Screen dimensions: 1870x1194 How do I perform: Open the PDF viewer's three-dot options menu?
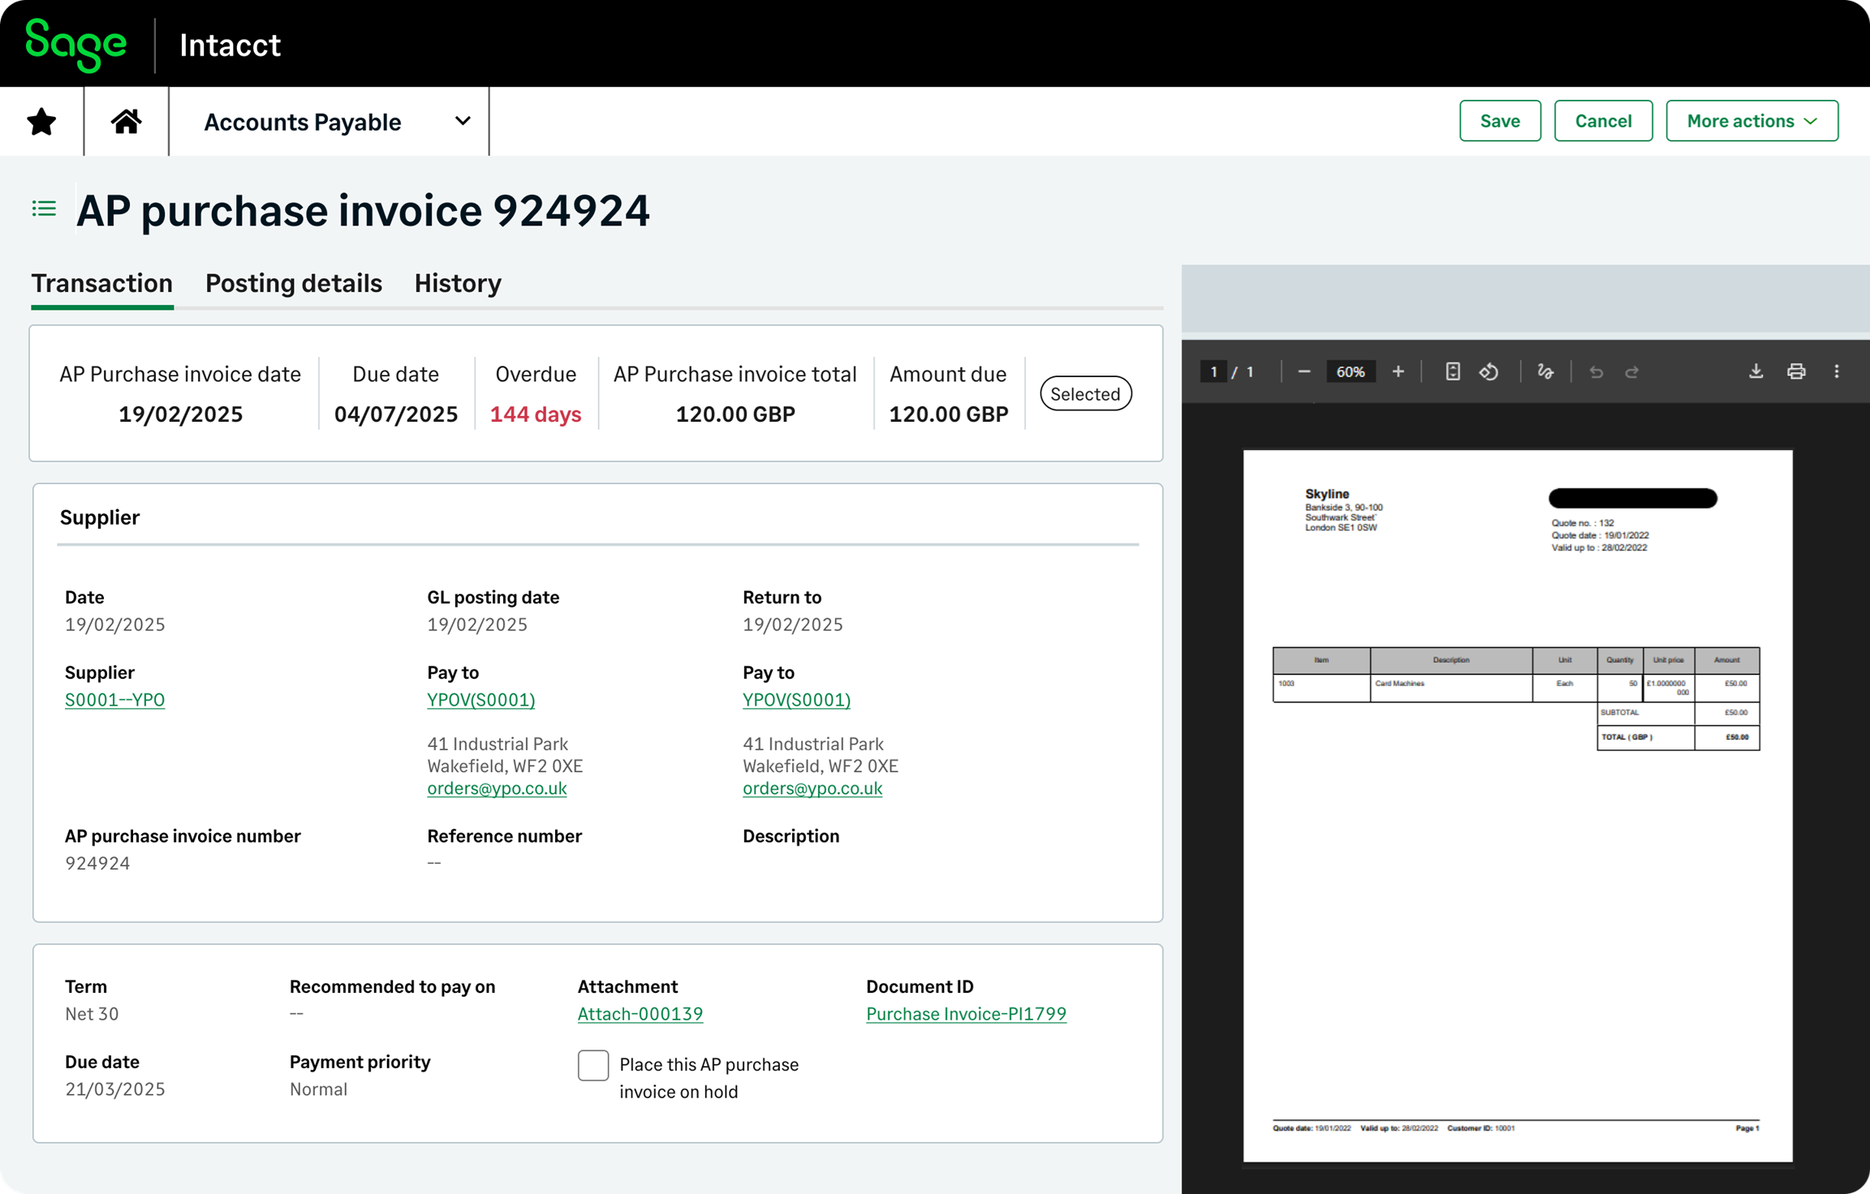click(x=1836, y=372)
